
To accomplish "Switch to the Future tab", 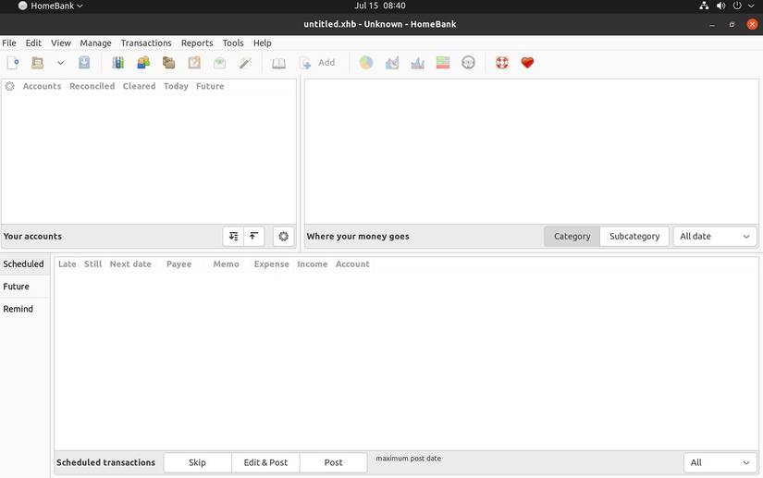I will tap(24, 287).
